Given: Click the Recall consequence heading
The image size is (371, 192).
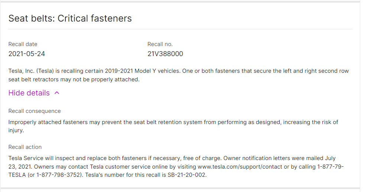Looking at the screenshot, I should pos(35,111).
